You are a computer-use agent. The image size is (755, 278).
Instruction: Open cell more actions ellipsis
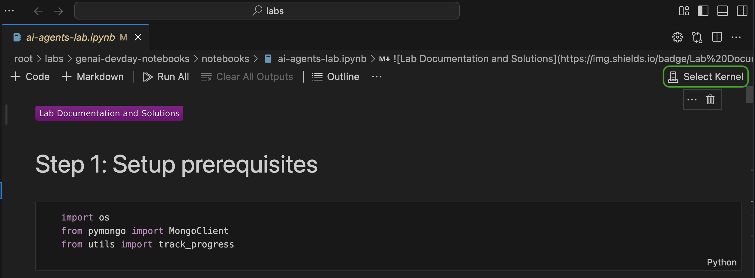pyautogui.click(x=692, y=100)
